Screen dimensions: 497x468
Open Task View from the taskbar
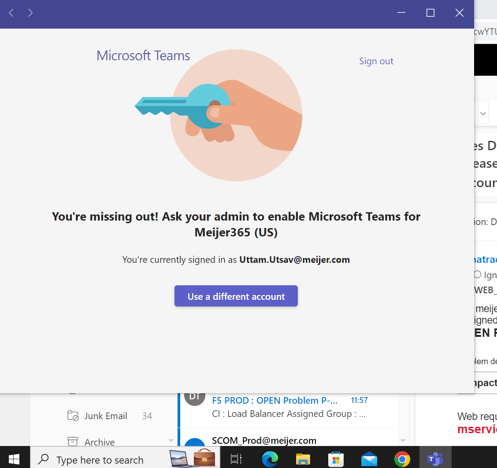click(x=236, y=459)
